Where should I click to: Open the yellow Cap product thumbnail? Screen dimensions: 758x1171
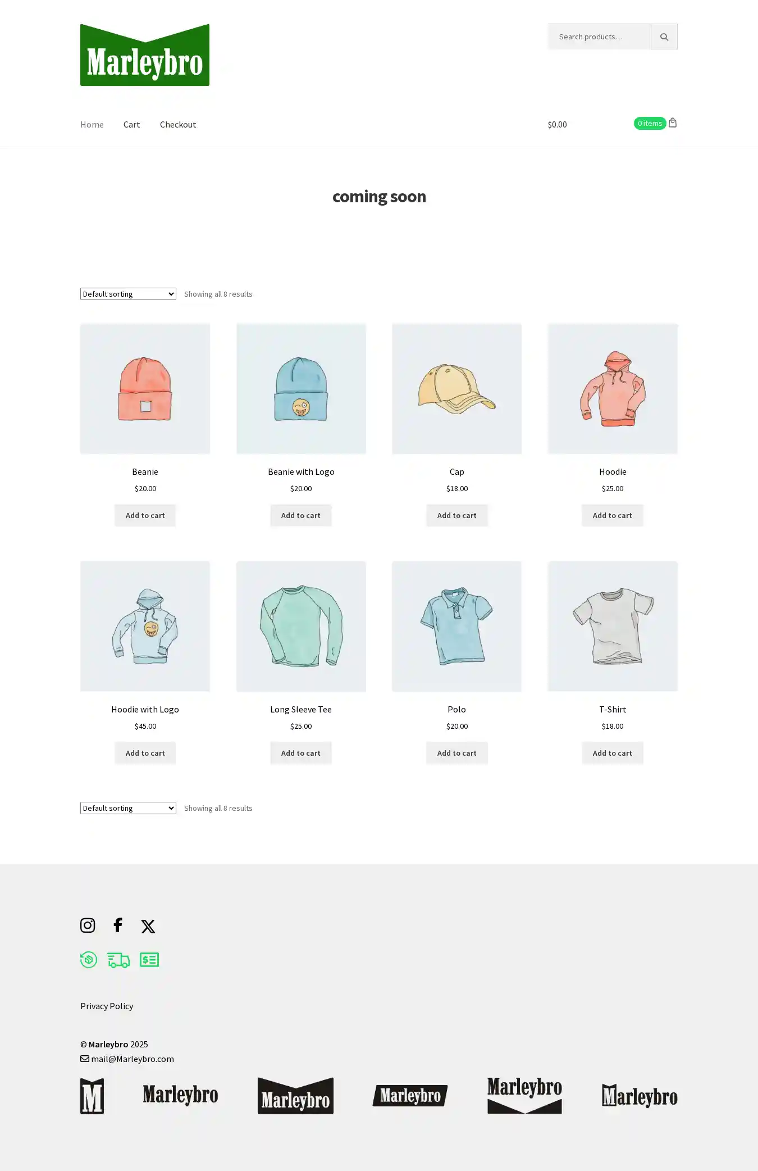tap(456, 388)
